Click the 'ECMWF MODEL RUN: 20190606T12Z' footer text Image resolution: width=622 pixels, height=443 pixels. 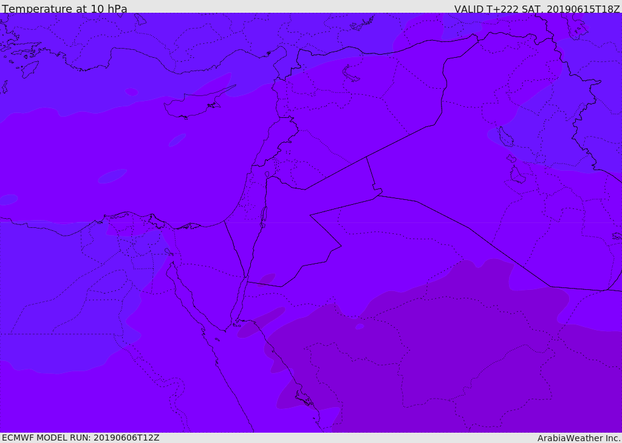tap(81, 438)
